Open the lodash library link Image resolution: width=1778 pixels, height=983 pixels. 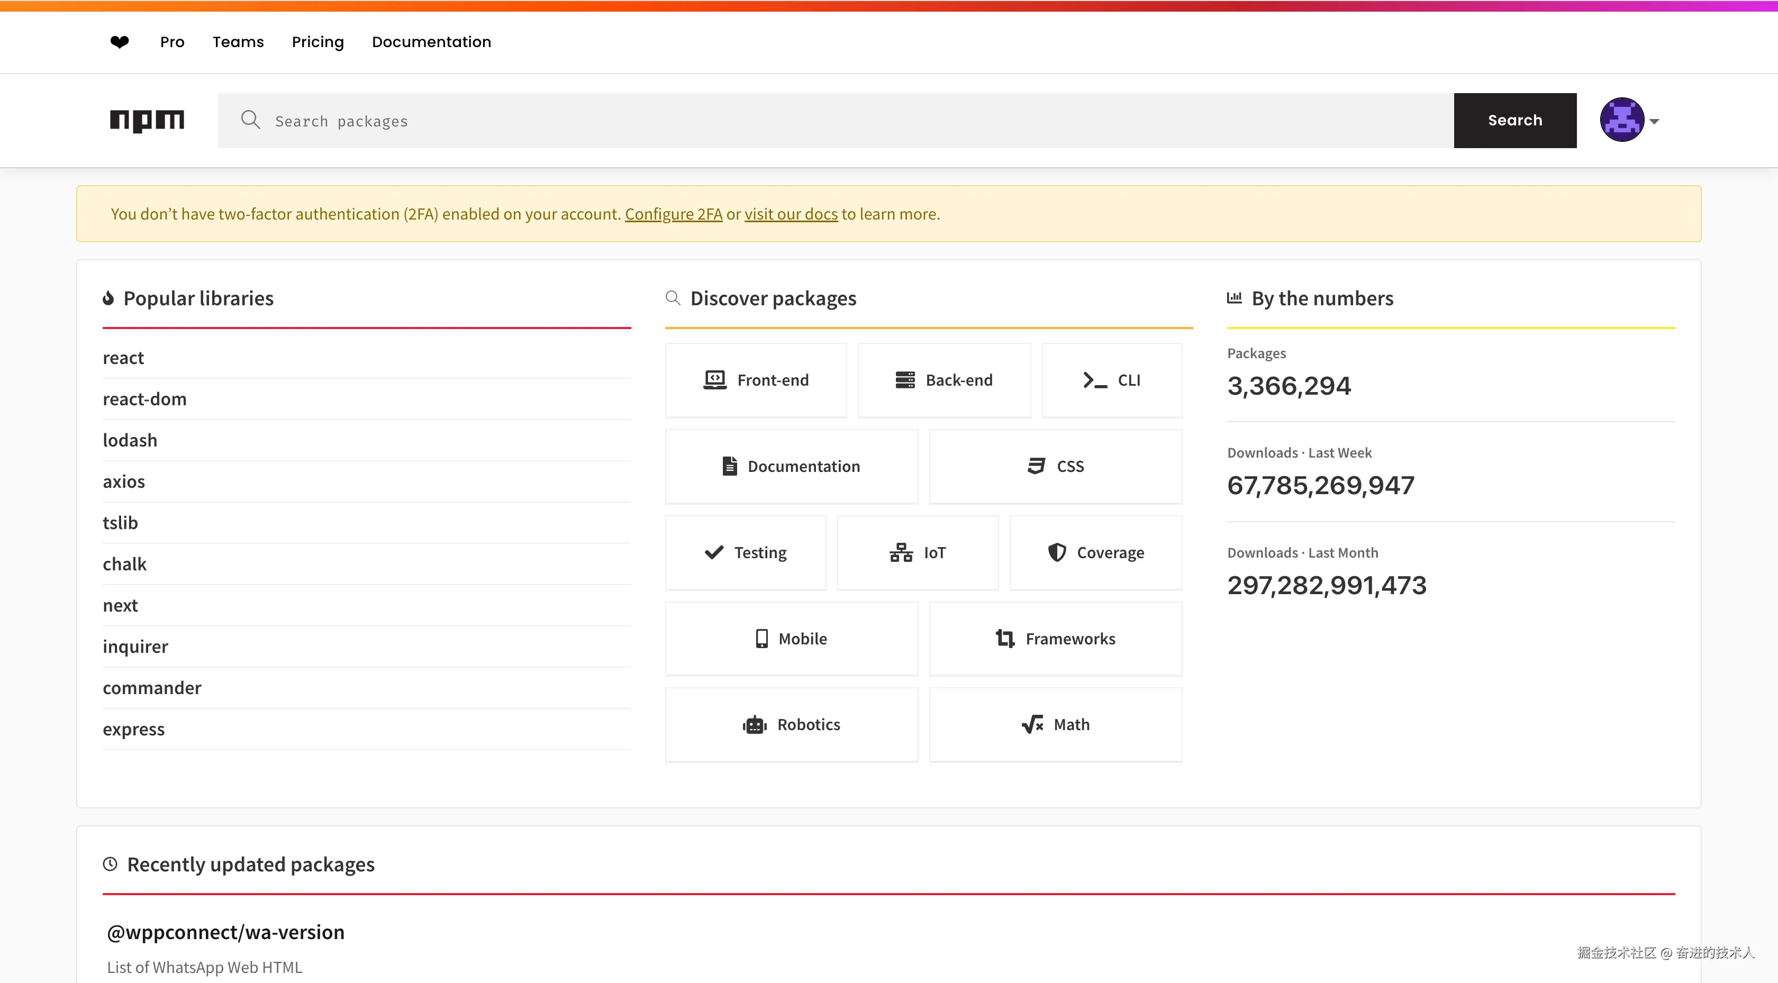[130, 440]
